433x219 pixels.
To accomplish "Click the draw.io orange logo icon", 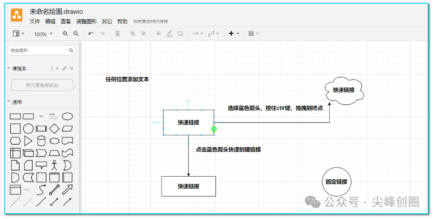I will coord(17,15).
